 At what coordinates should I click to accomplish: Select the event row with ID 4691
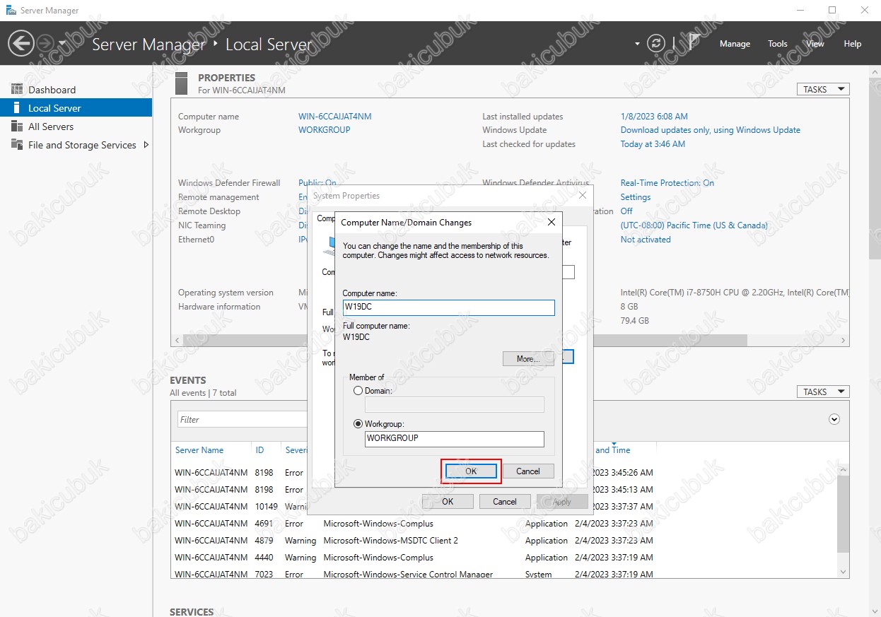point(504,524)
